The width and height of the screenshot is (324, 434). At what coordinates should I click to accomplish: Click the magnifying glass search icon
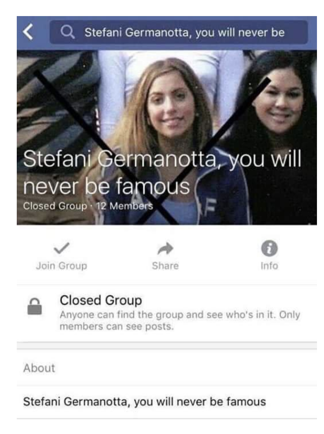tap(67, 32)
